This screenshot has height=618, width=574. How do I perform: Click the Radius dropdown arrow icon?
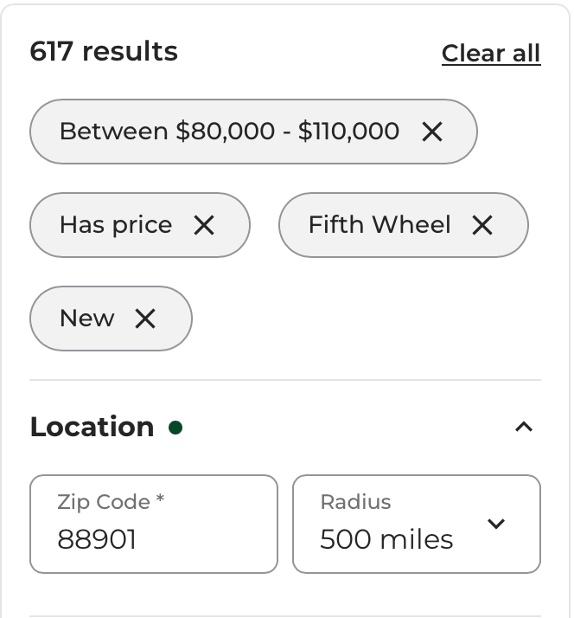tap(496, 524)
